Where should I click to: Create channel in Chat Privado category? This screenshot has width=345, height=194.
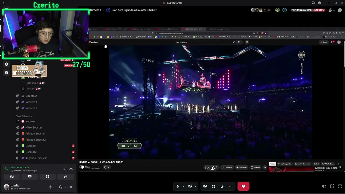(x=73, y=116)
